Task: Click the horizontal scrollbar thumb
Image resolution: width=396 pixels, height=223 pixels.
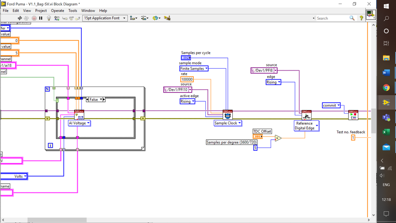Action: pos(57,220)
